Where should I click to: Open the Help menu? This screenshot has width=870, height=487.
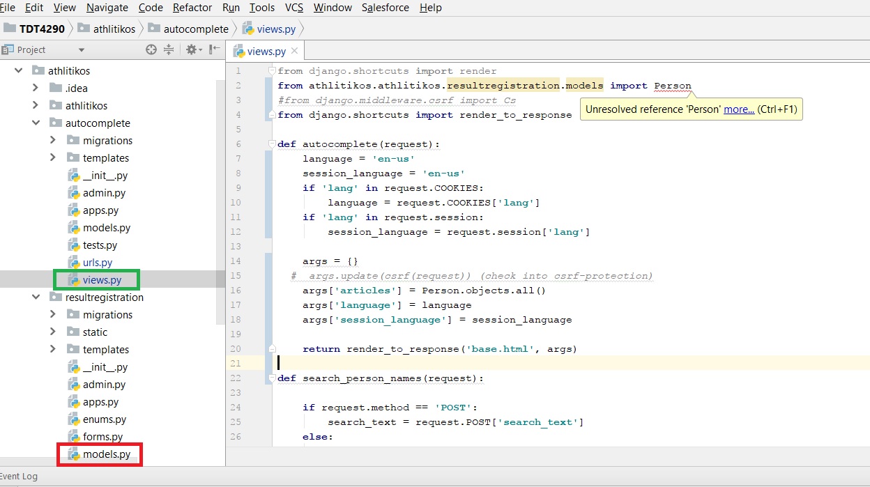(431, 8)
